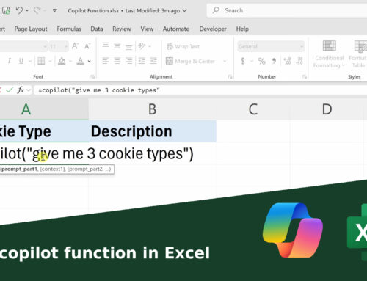Apply Accounting dollar format
This screenshot has width=367, height=281.
[x=243, y=61]
